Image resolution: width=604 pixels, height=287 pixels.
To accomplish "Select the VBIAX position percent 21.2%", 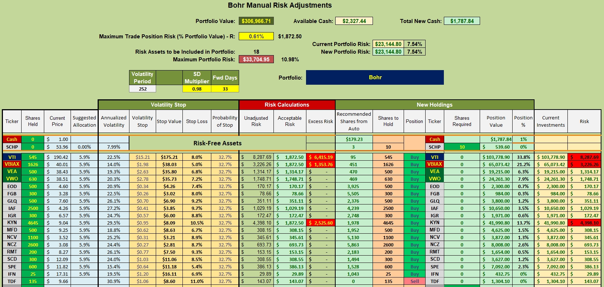I will click(523, 164).
